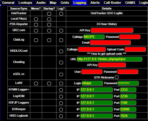
Task: Focus the eQSL.cc User field
Action: click(92, 72)
